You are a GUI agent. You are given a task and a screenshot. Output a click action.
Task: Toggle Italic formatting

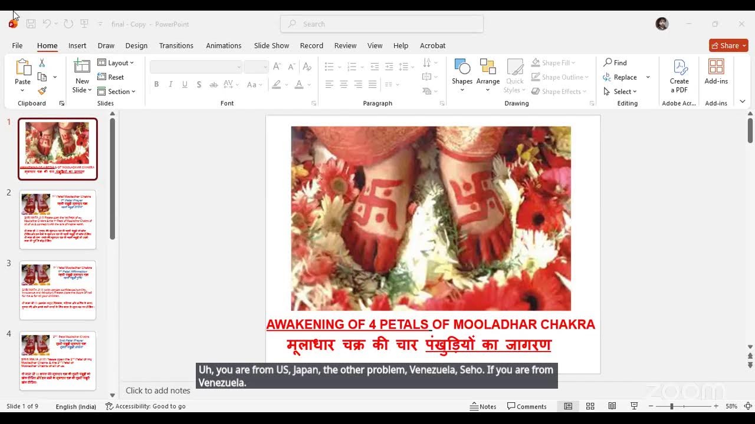170,85
